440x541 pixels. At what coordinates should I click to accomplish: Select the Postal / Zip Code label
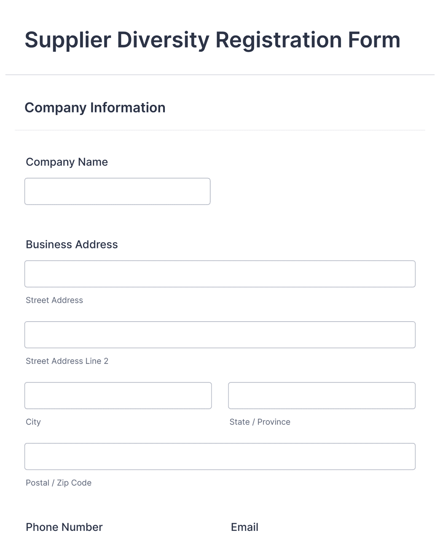pos(59,483)
